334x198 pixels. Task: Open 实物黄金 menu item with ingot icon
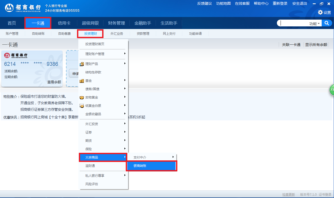[x=91, y=97]
